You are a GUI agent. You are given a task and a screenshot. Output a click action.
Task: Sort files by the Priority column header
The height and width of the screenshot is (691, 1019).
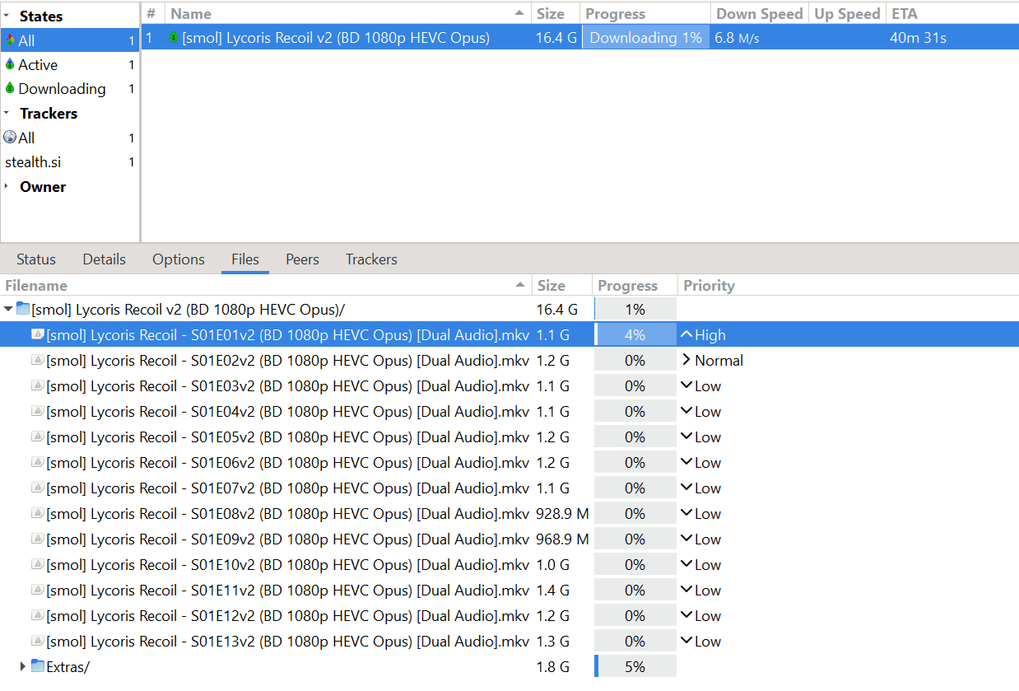[848, 286]
